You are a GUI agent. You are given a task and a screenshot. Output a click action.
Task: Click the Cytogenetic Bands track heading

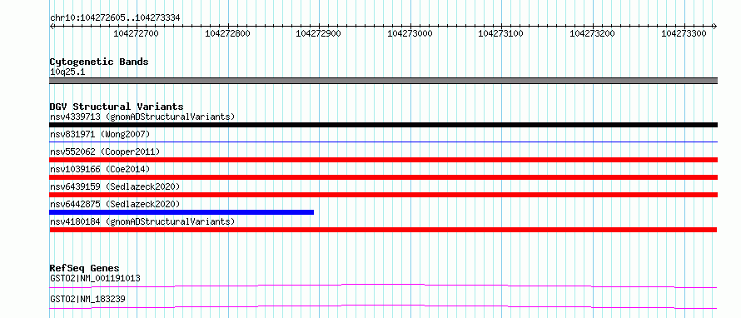click(x=99, y=62)
